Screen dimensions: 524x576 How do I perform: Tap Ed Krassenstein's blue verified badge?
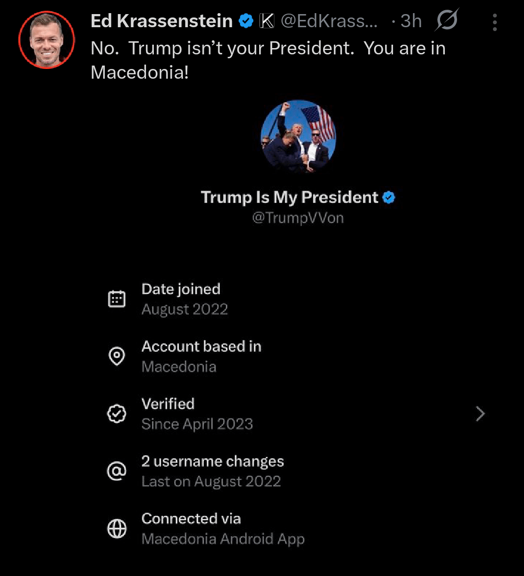[246, 21]
